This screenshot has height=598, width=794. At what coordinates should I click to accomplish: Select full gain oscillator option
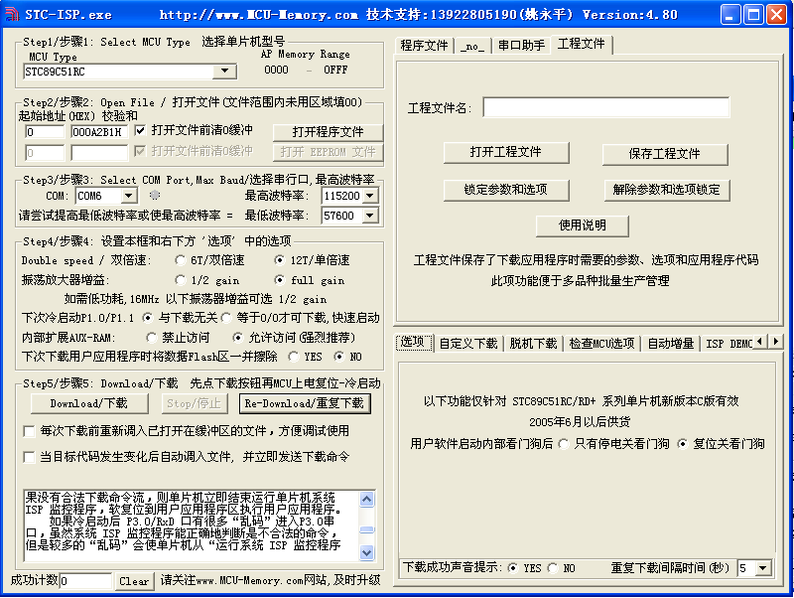click(x=279, y=280)
